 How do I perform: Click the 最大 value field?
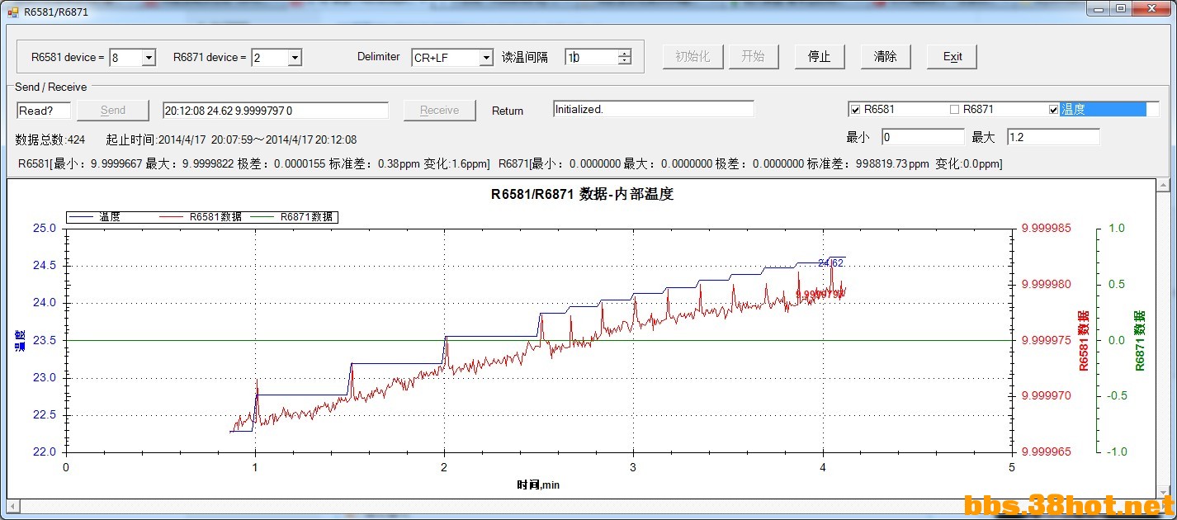[x=1053, y=137]
